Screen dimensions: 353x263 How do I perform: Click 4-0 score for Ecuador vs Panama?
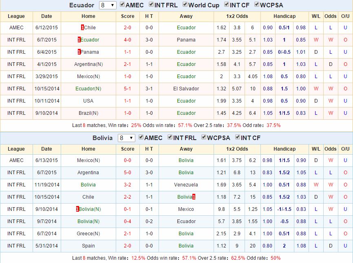[x=128, y=40]
